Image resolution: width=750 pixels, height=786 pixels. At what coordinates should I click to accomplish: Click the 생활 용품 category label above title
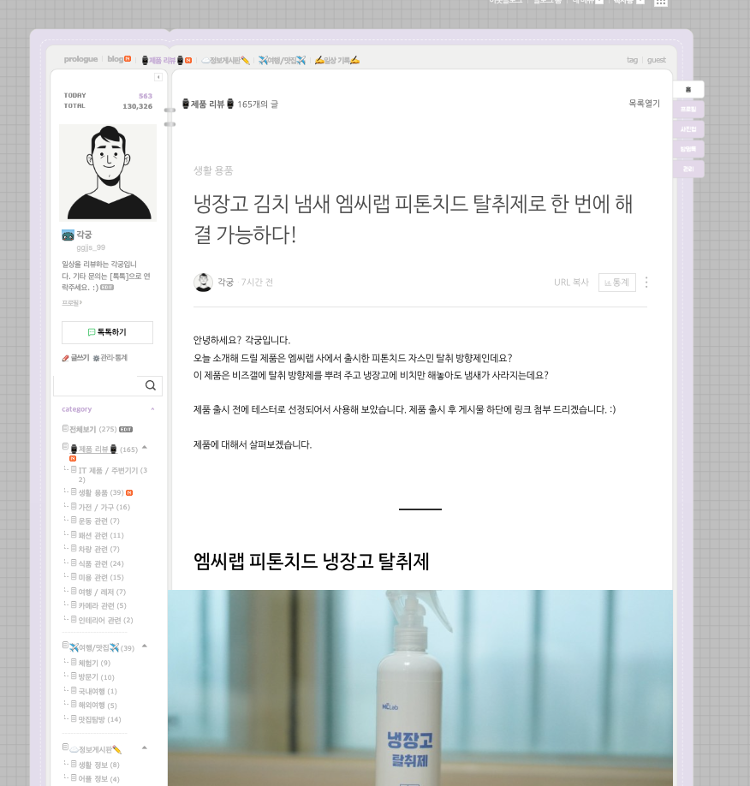(213, 170)
